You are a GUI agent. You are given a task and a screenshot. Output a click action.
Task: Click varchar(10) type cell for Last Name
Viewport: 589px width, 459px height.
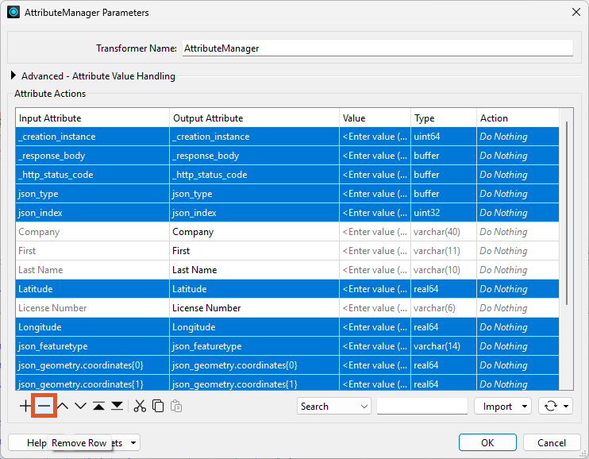coord(444,270)
